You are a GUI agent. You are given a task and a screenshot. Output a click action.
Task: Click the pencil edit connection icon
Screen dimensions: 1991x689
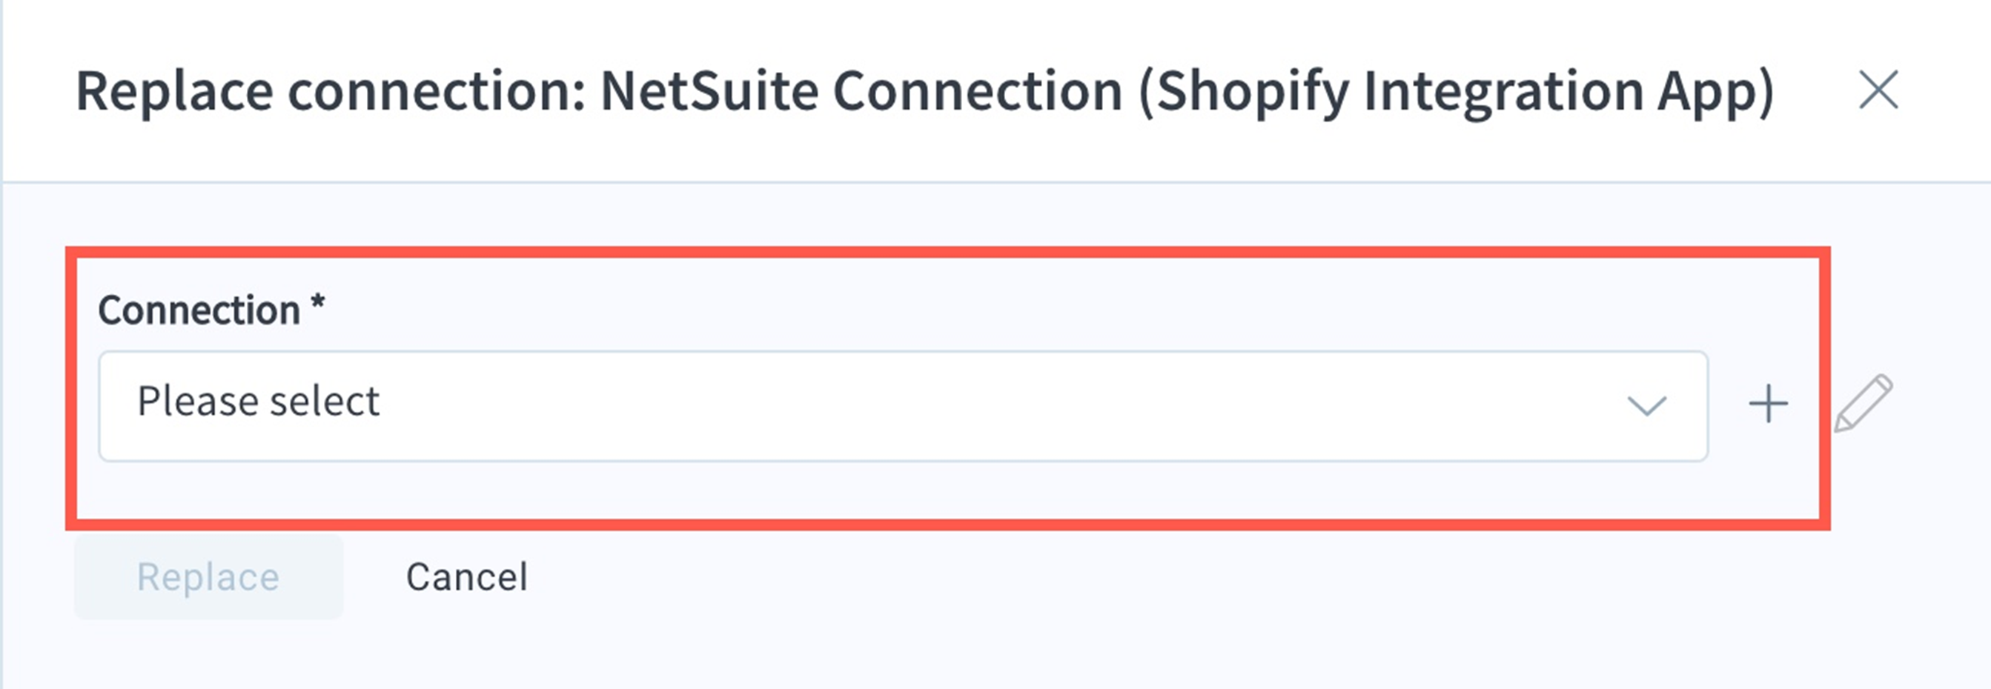pyautogui.click(x=1864, y=403)
